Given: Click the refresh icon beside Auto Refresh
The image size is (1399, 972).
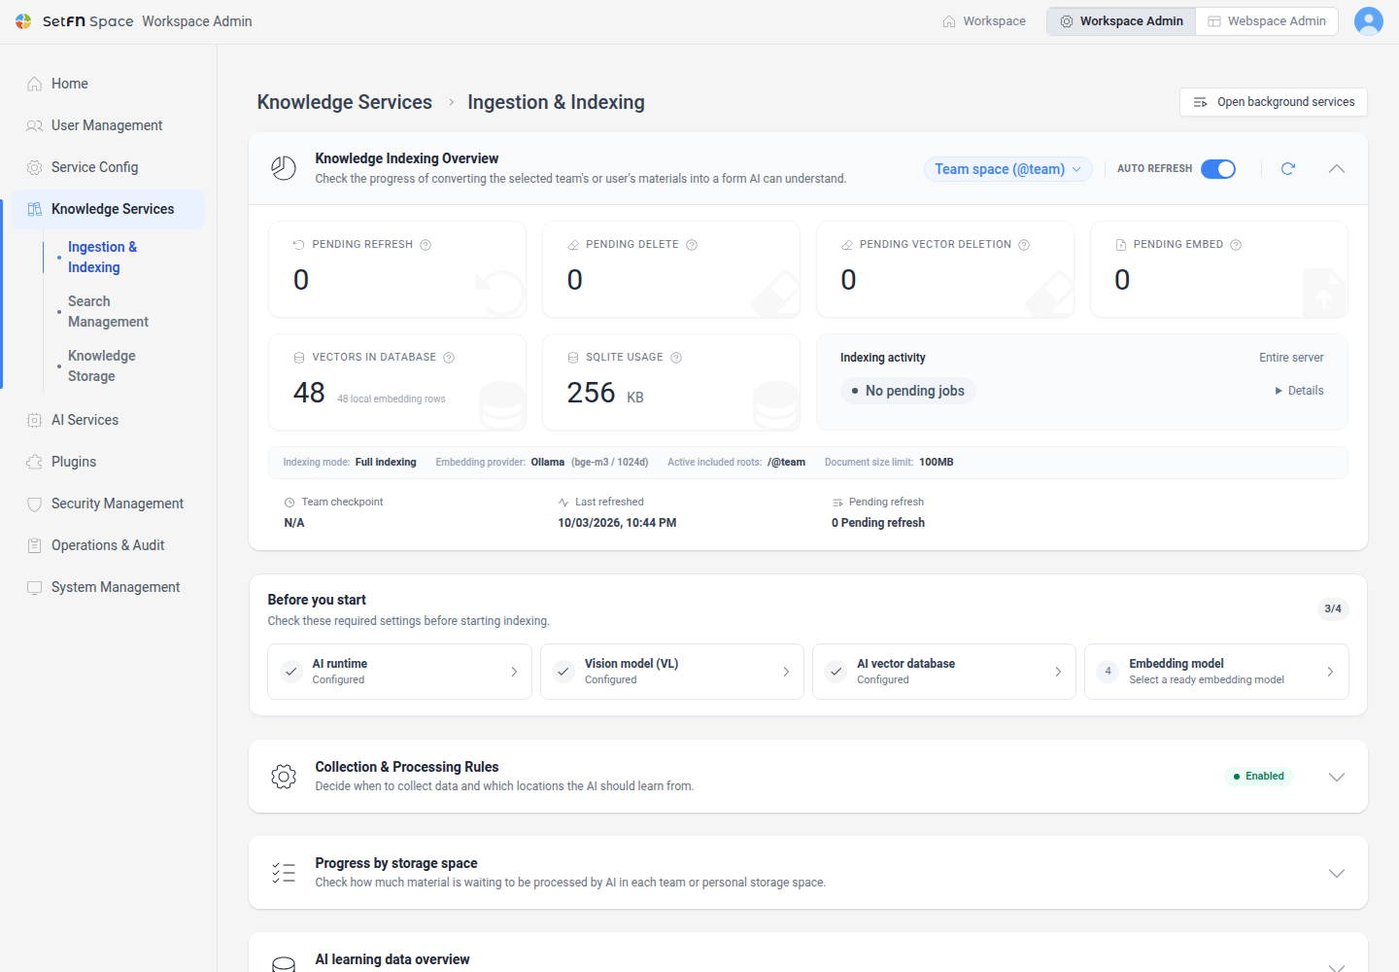Looking at the screenshot, I should (x=1288, y=169).
